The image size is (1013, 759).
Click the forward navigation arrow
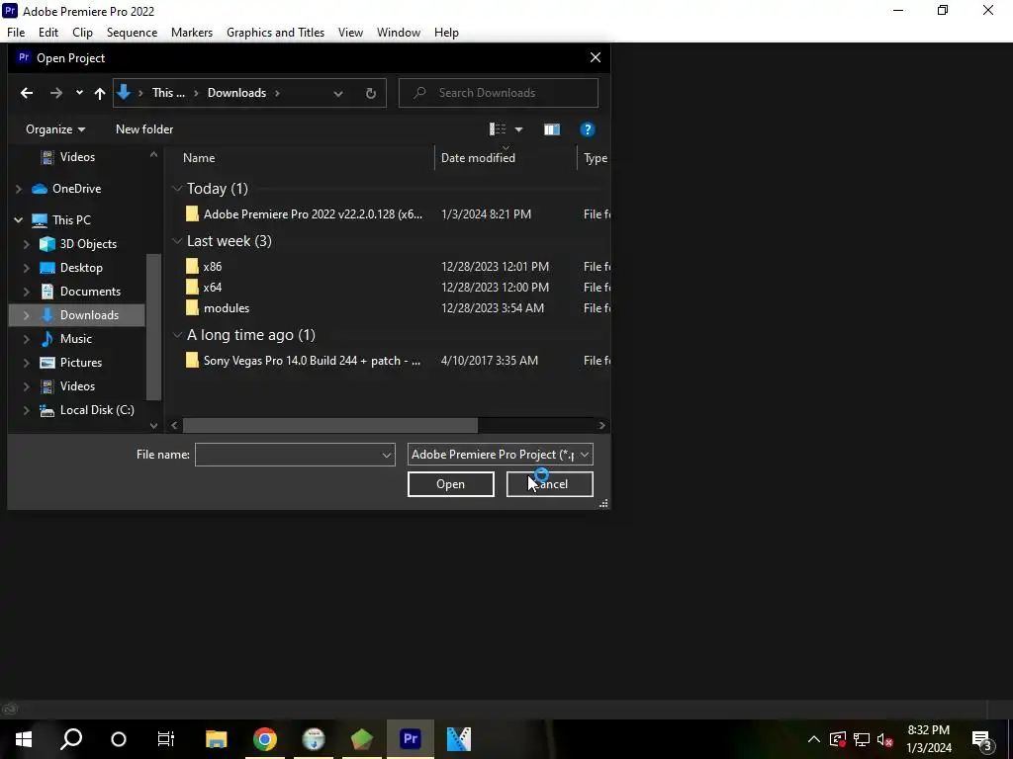(x=56, y=93)
